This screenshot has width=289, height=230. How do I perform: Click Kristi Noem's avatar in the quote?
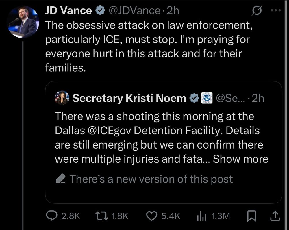click(62, 98)
